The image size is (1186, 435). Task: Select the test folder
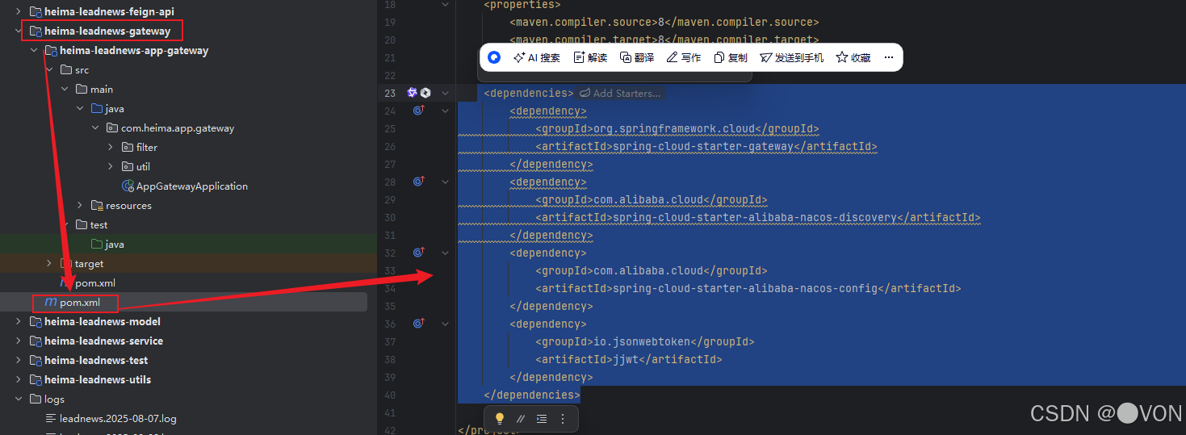[x=98, y=225]
